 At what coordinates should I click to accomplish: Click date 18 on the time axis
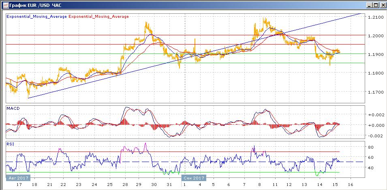point(34,185)
